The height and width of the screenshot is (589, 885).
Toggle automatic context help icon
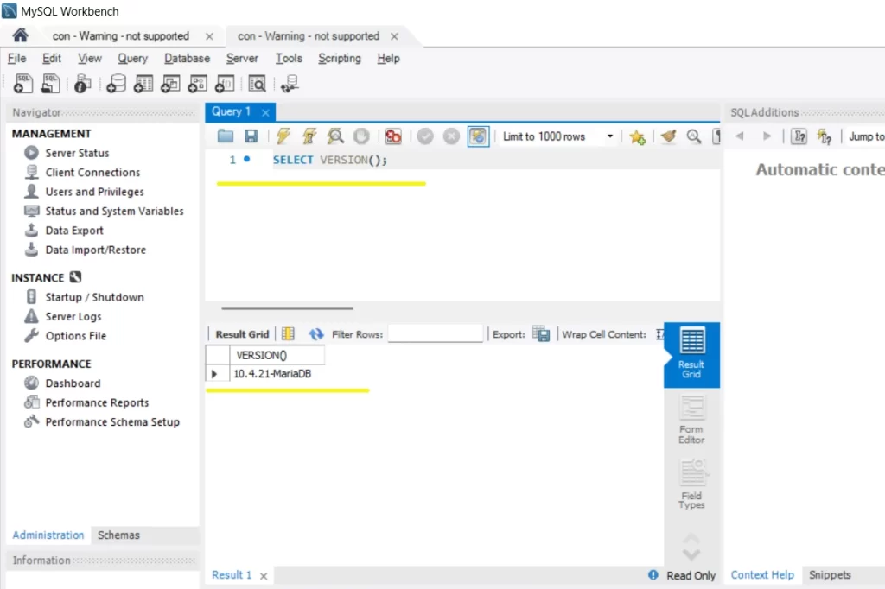point(799,136)
